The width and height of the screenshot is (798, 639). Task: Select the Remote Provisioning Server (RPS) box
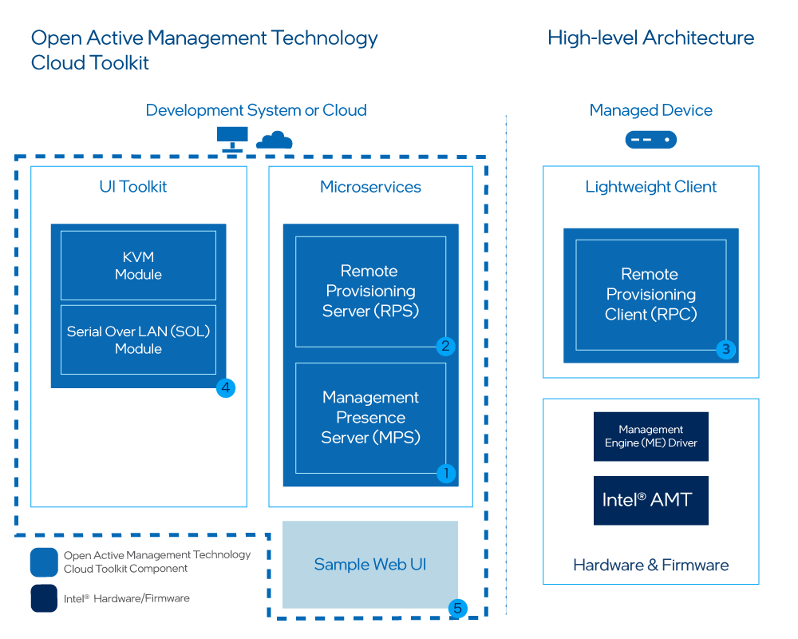pos(370,292)
